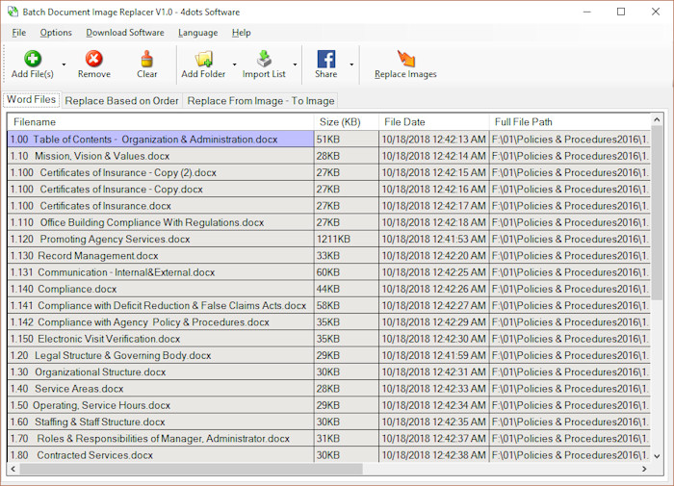Open the Options menu
This screenshot has width=674, height=486.
pyautogui.click(x=56, y=33)
